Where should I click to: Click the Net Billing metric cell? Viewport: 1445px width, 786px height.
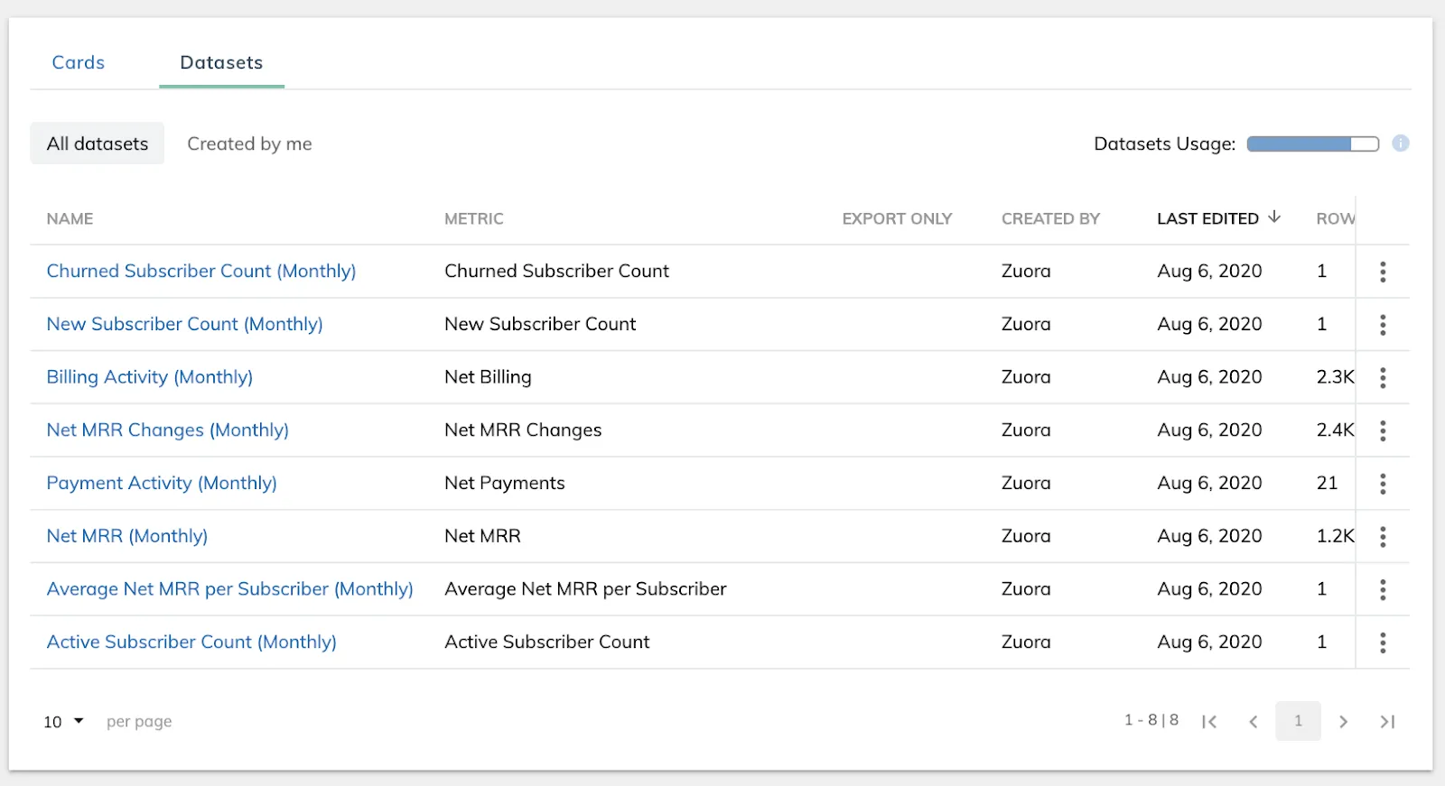(x=488, y=377)
